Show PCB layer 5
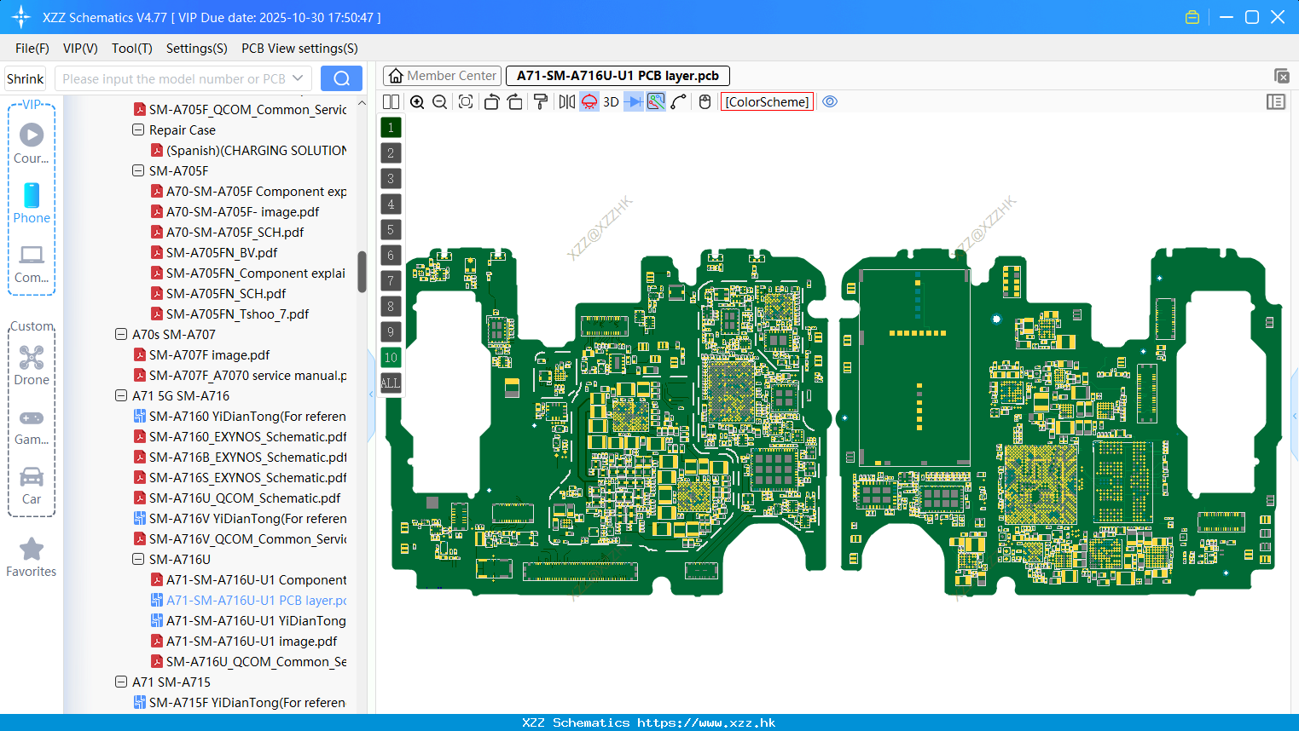This screenshot has width=1299, height=731. click(x=391, y=230)
